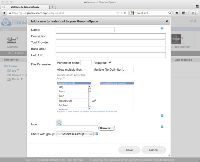The height and width of the screenshot is (162, 200).
Task: Click the bookmark star in the address bar
Action: (118, 13)
